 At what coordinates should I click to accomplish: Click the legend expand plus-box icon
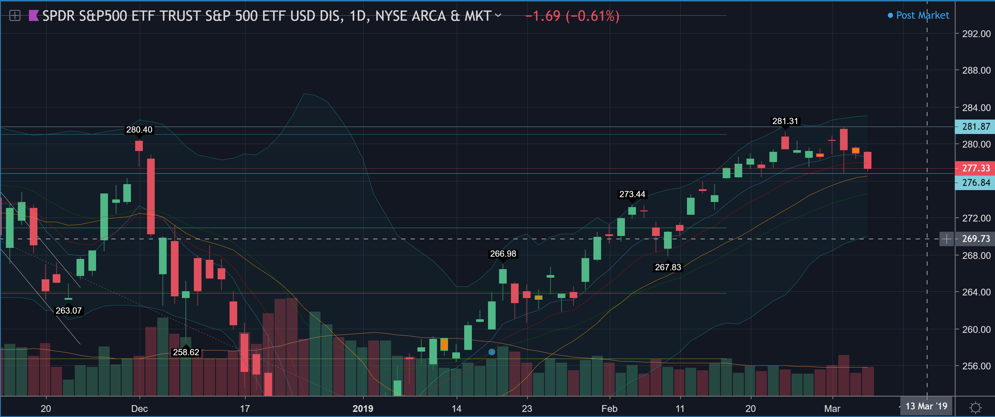(x=15, y=16)
